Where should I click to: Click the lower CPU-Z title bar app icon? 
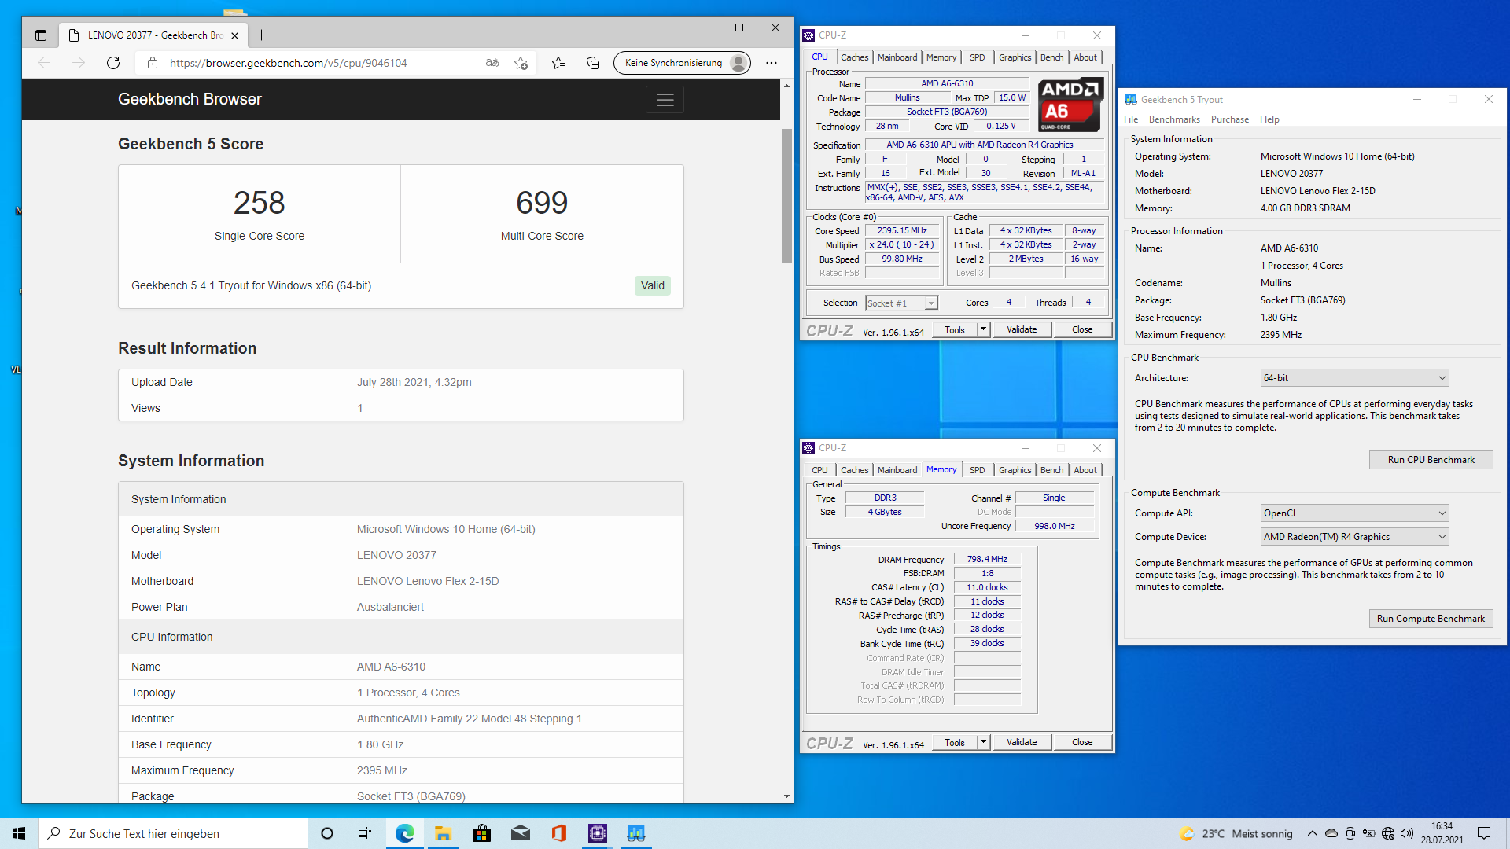[808, 448]
